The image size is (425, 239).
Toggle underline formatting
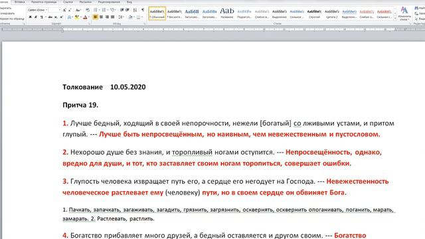point(41,17)
